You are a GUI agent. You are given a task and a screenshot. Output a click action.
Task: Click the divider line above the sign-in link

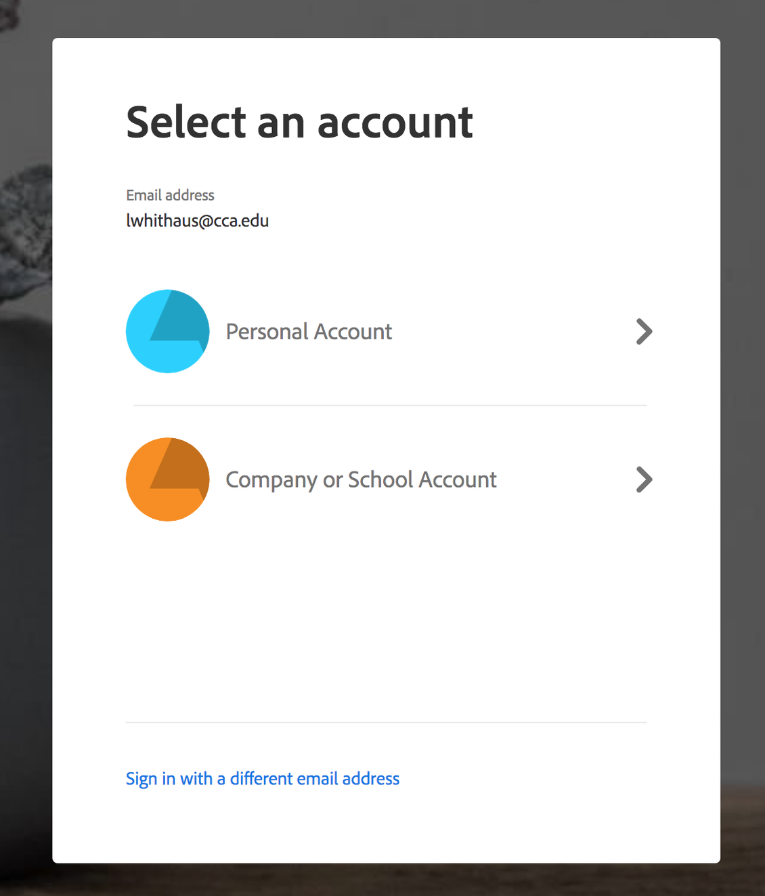point(387,723)
